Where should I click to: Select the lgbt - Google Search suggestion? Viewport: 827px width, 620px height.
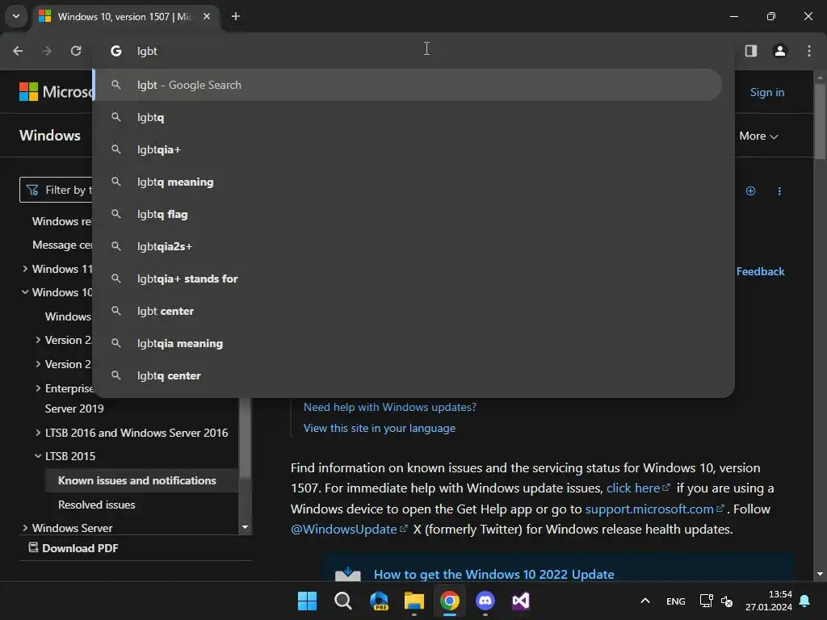(408, 85)
